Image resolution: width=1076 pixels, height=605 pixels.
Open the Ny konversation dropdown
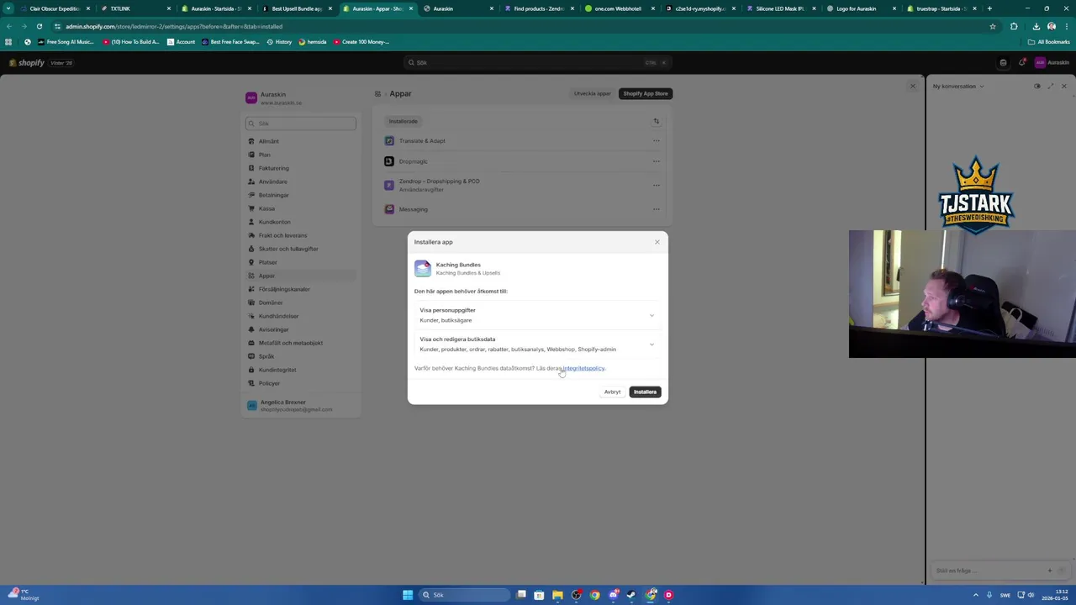point(958,87)
